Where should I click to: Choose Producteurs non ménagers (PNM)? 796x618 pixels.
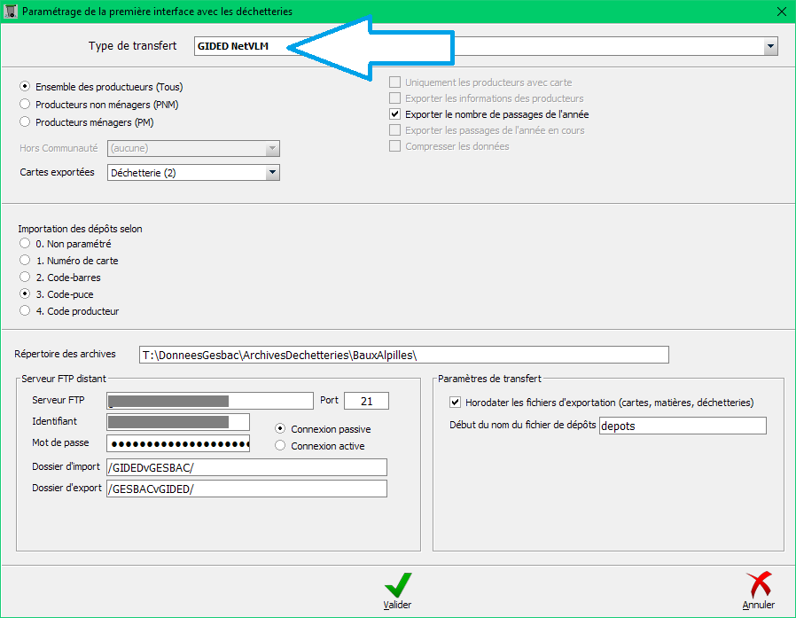25,104
